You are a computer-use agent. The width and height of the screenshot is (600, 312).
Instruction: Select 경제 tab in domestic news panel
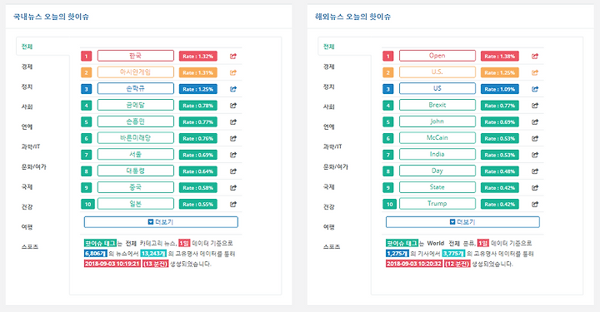(27, 67)
